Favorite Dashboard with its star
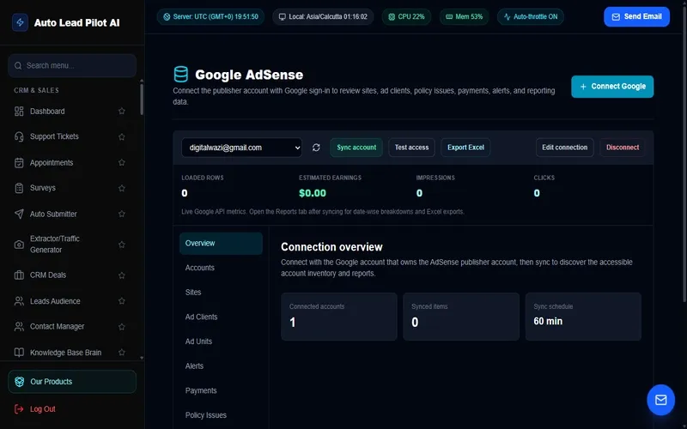The image size is (687, 429). [x=122, y=112]
